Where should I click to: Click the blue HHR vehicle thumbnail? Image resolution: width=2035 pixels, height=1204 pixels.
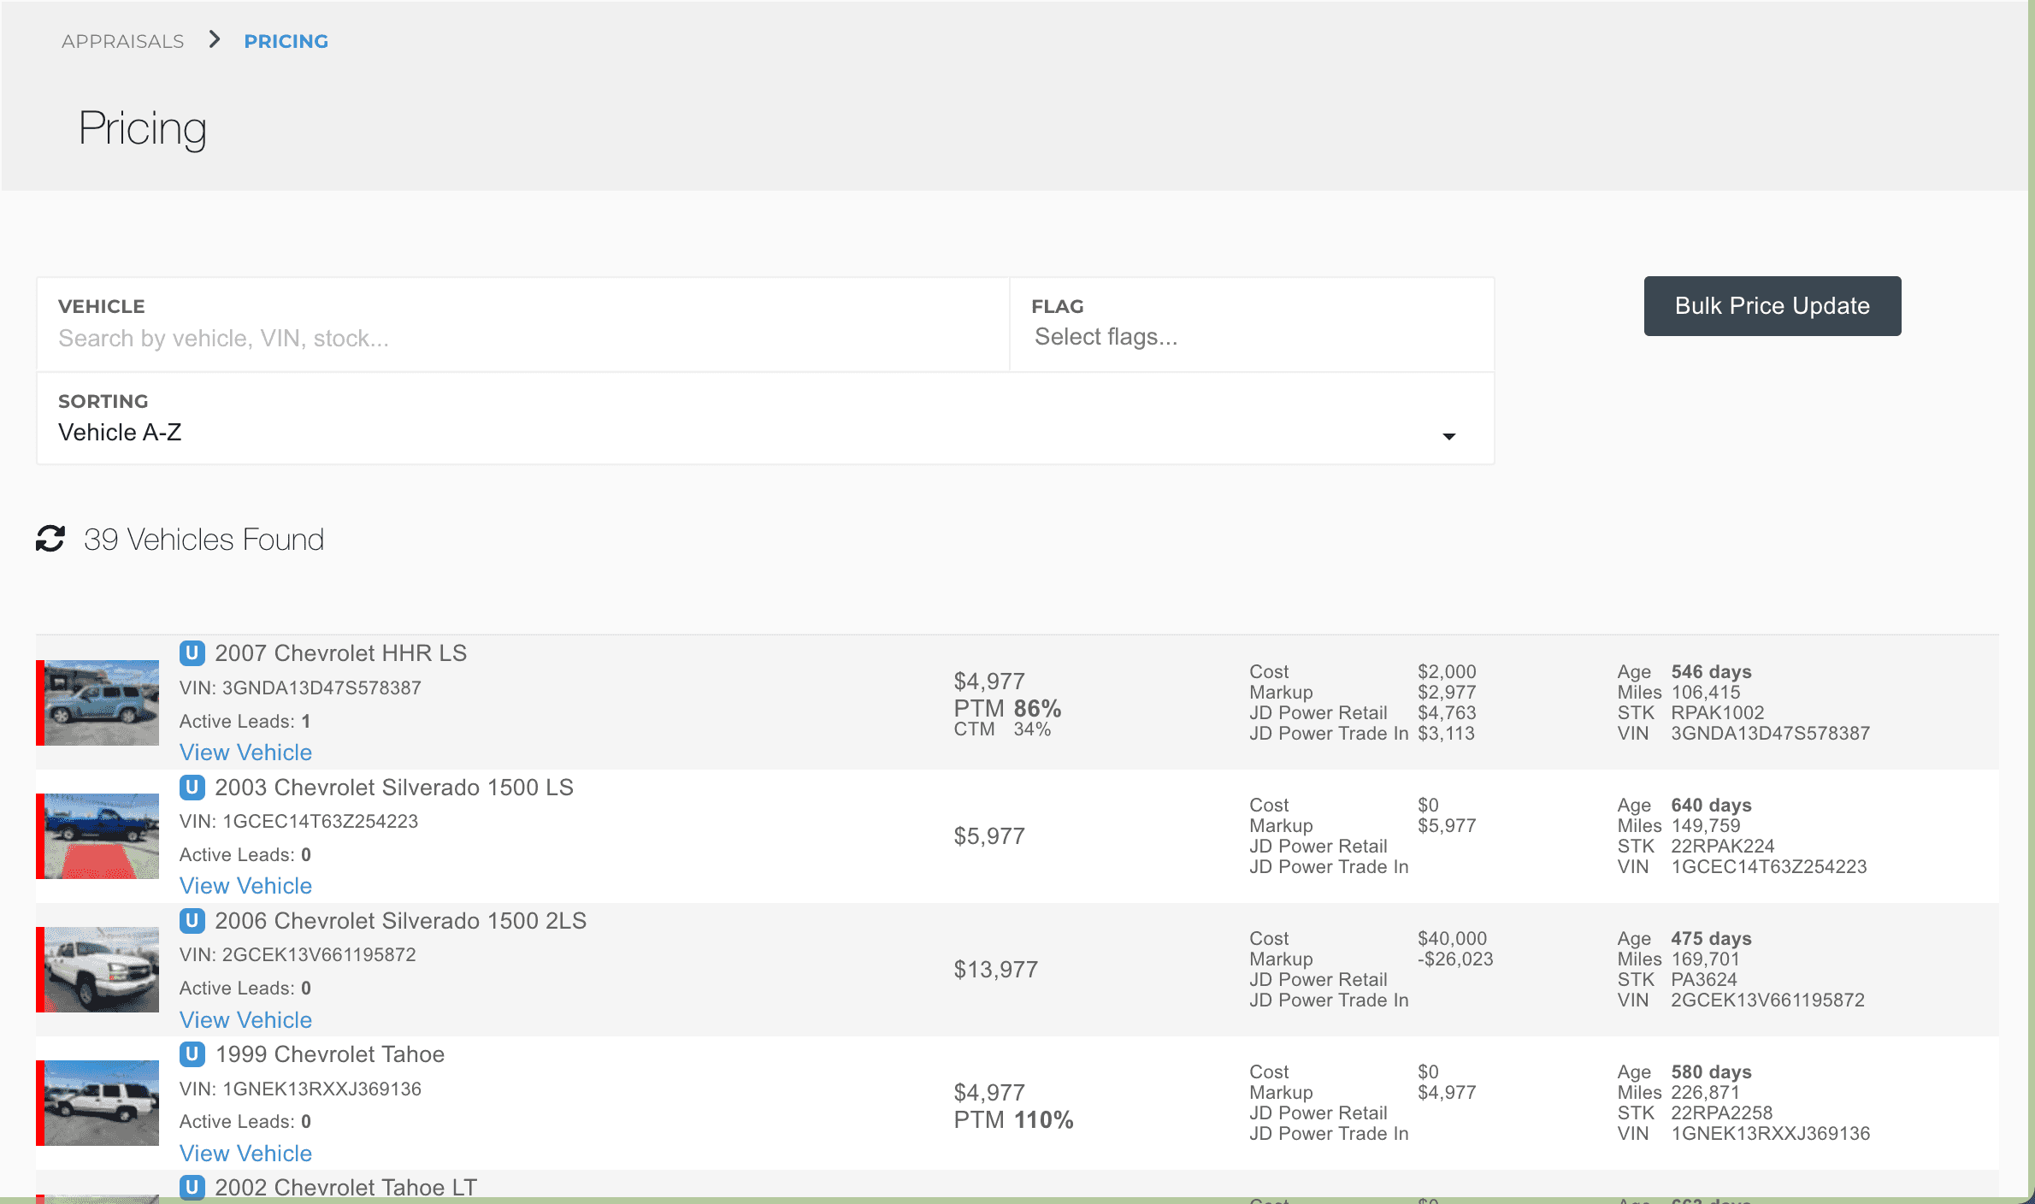pyautogui.click(x=101, y=703)
